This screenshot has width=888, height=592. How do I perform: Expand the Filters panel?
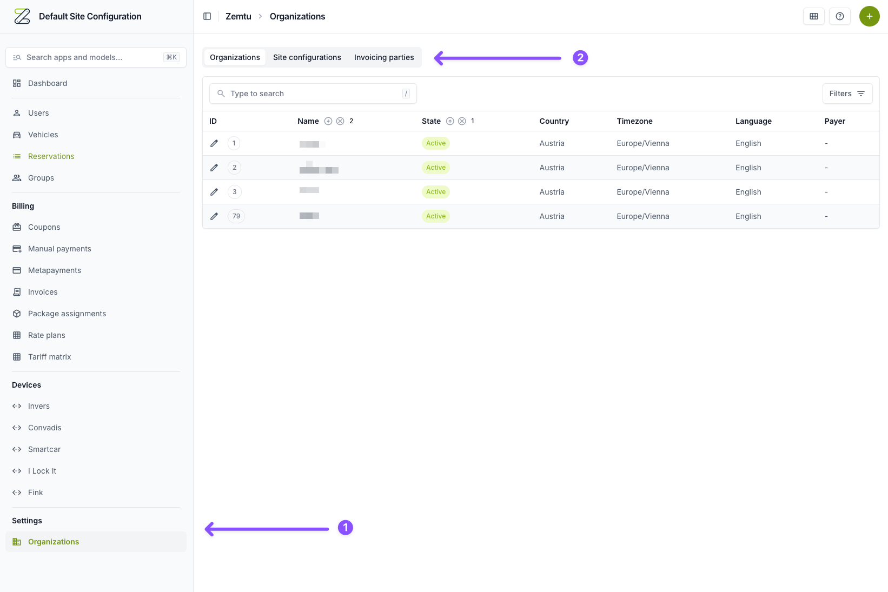pos(847,94)
